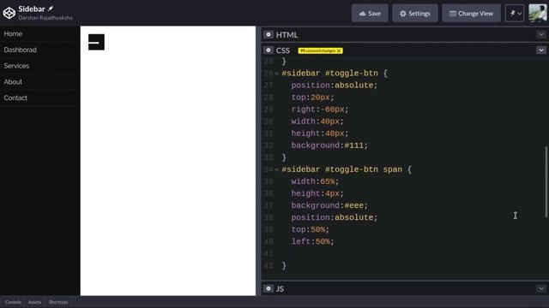Fold the #toggle-btn span rule
The height and width of the screenshot is (308, 549).
276,170
